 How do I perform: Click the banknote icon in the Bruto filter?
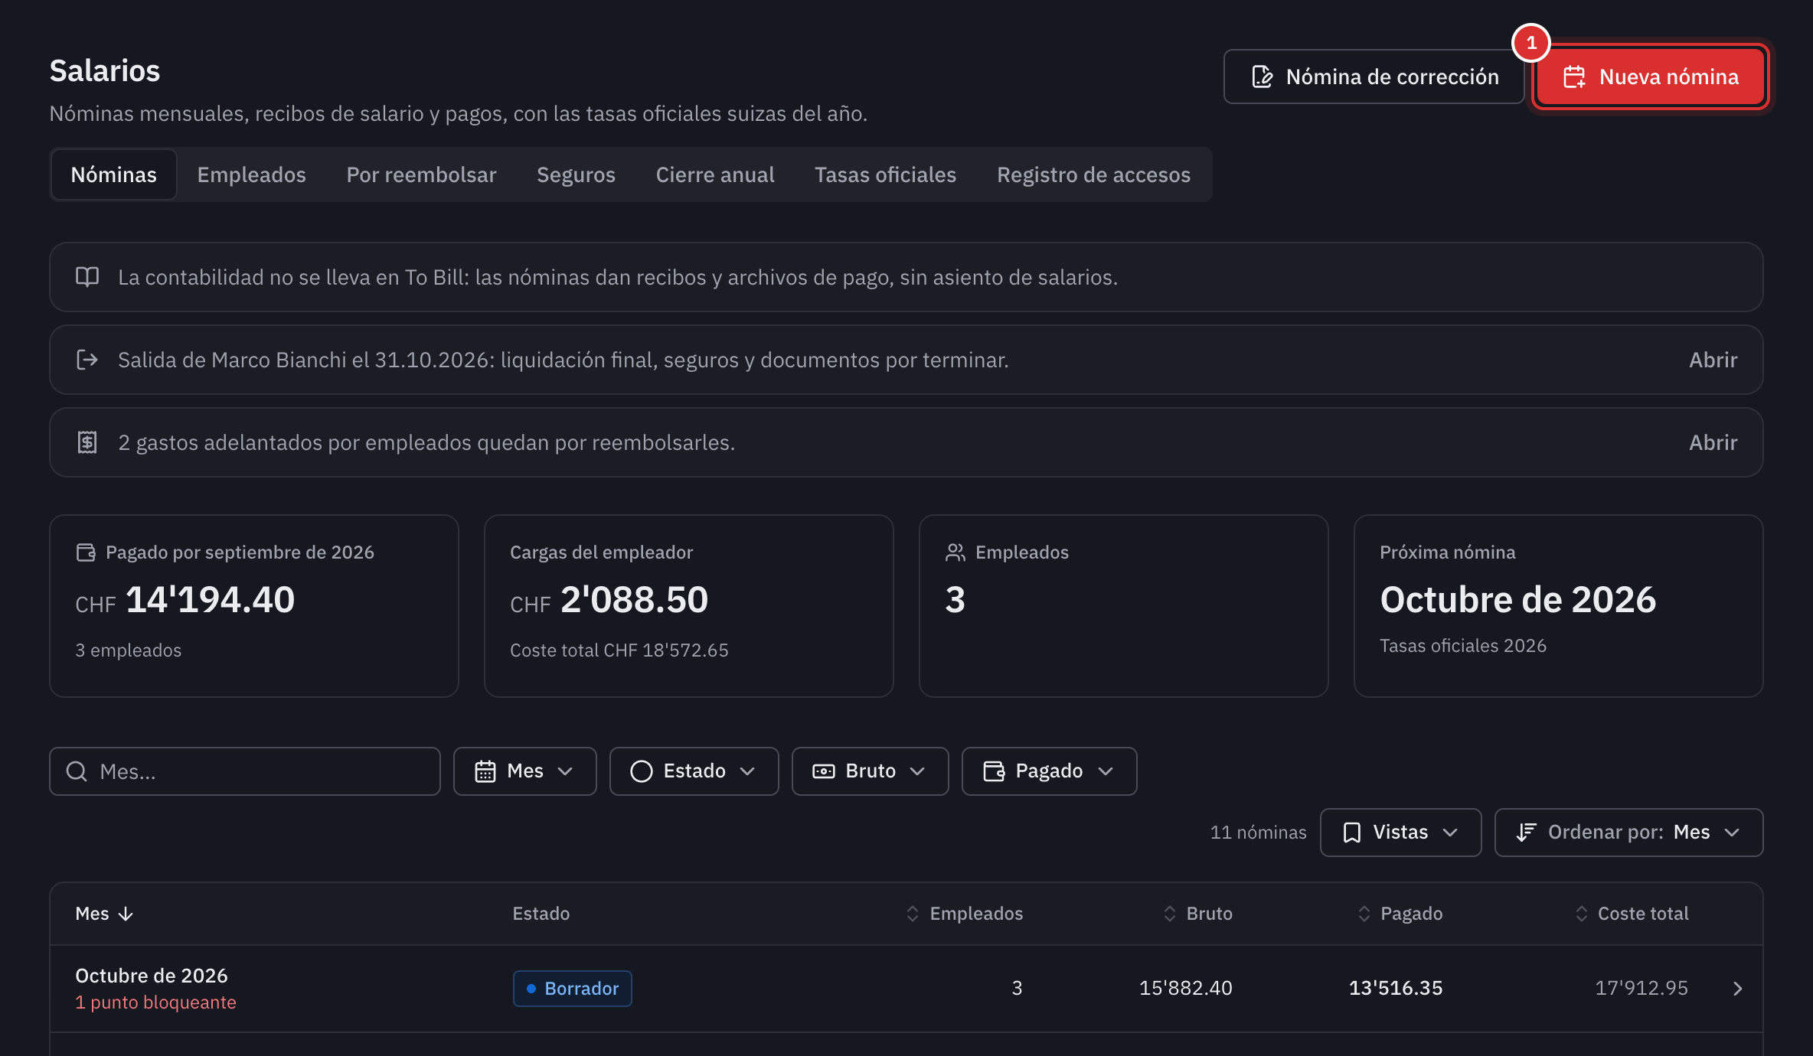824,771
